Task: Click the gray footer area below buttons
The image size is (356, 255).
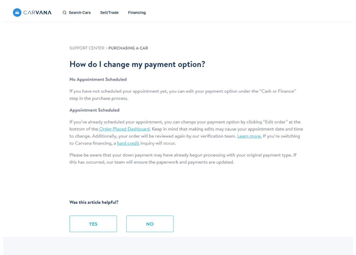Action: coord(178,246)
